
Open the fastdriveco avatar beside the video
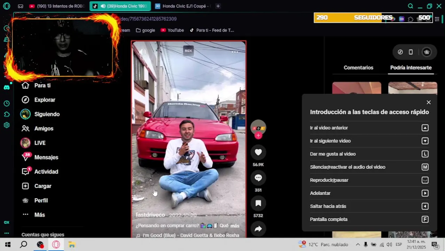pos(258,128)
